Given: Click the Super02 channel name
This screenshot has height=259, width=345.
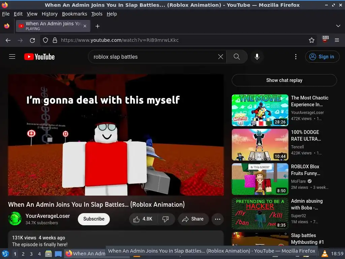Looking at the screenshot, I should click(299, 215).
